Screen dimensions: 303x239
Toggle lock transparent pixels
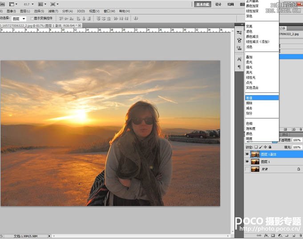click(x=256, y=147)
